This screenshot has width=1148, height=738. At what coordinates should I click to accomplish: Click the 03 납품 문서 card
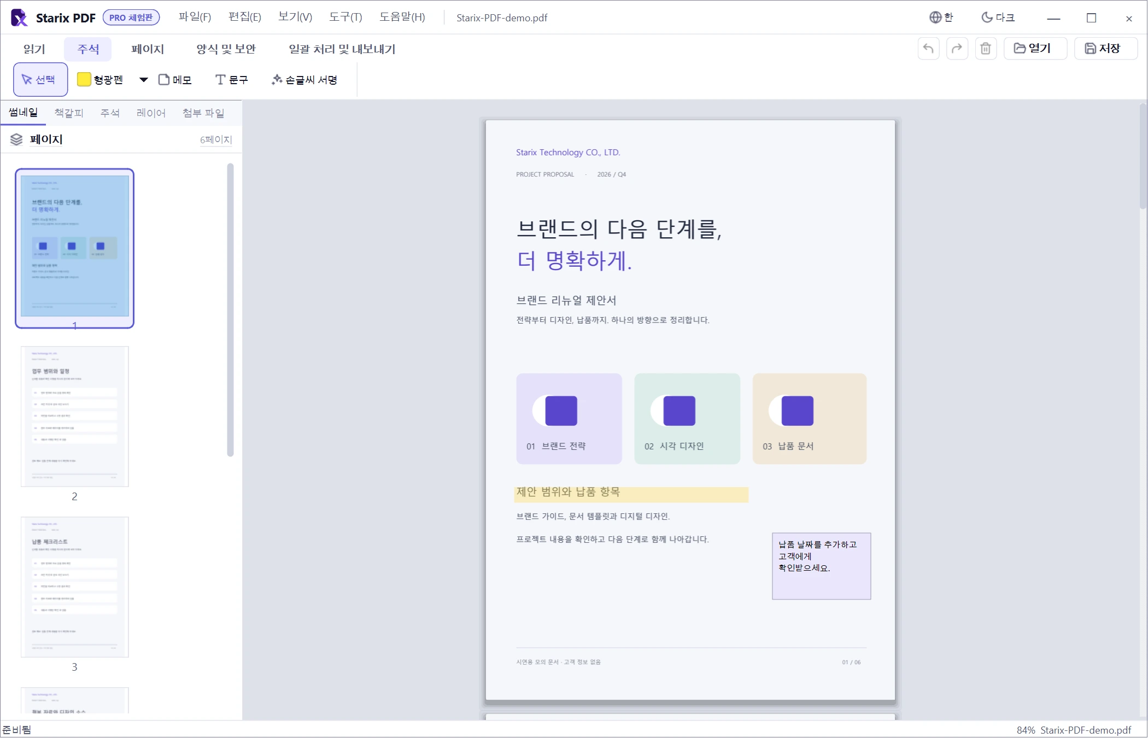[x=809, y=419]
